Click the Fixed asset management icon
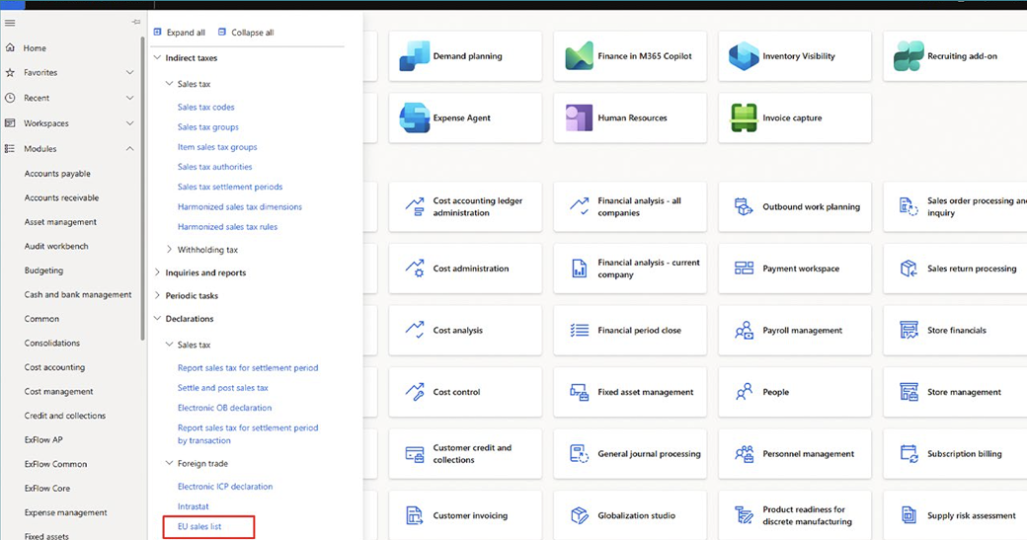Screen dimensions: 1027x540 (579, 392)
